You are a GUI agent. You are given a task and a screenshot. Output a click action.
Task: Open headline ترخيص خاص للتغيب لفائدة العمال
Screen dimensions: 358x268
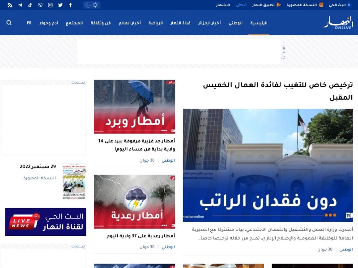[277, 91]
